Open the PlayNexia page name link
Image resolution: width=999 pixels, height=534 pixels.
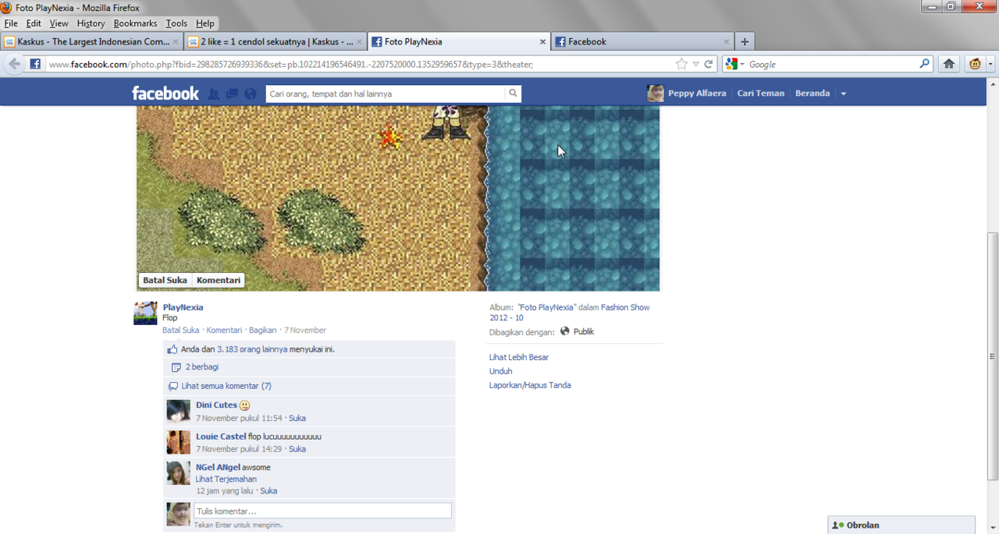tap(183, 307)
